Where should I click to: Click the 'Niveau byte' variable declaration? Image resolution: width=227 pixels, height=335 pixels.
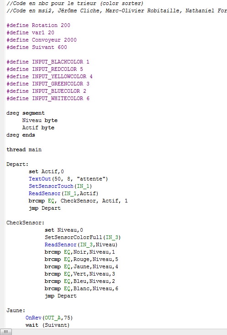40,120
